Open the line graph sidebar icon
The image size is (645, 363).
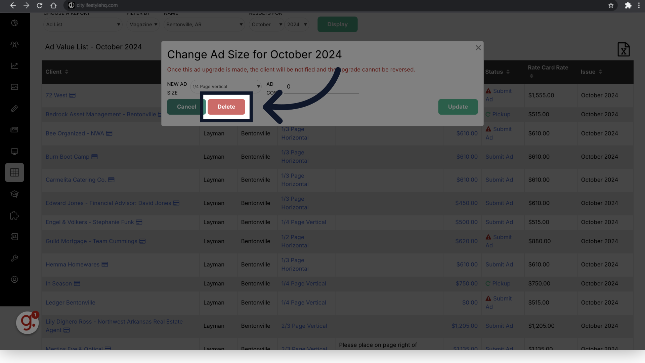pos(14,66)
